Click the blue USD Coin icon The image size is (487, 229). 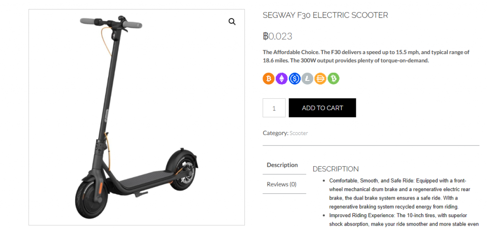(294, 78)
